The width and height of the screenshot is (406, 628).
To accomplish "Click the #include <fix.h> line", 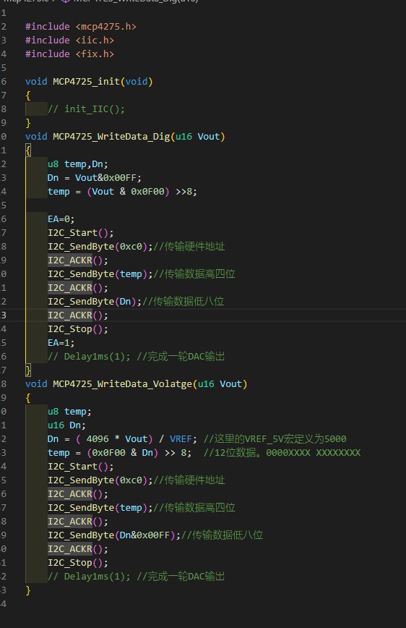I will pos(69,54).
